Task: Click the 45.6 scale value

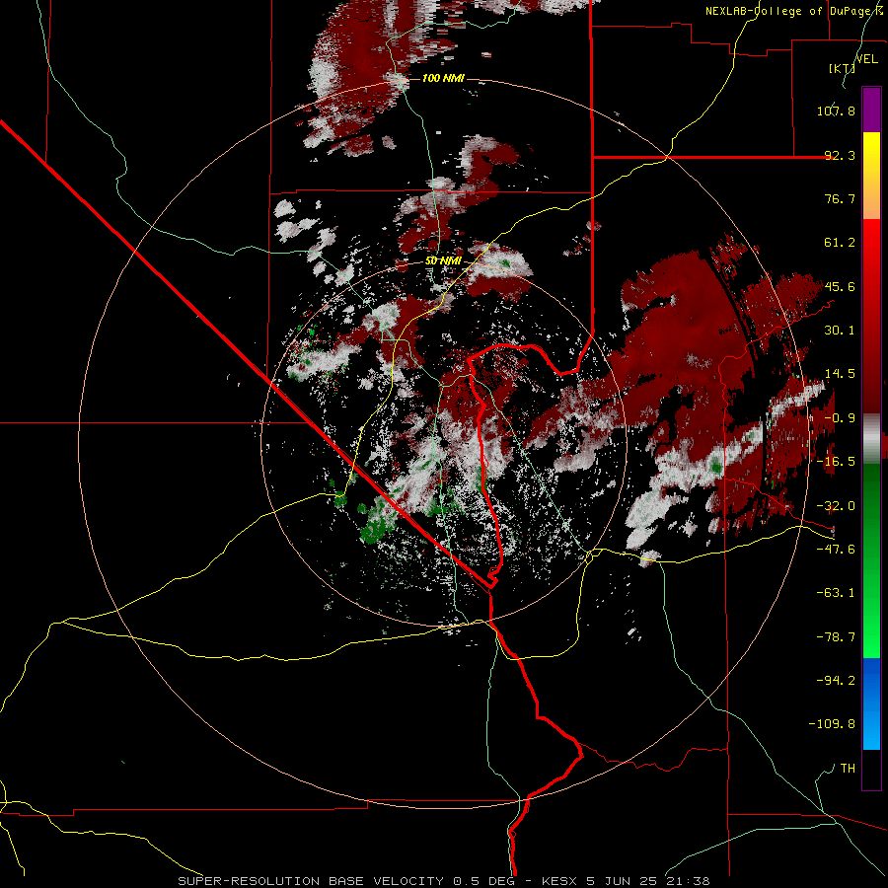Action: 840,286
